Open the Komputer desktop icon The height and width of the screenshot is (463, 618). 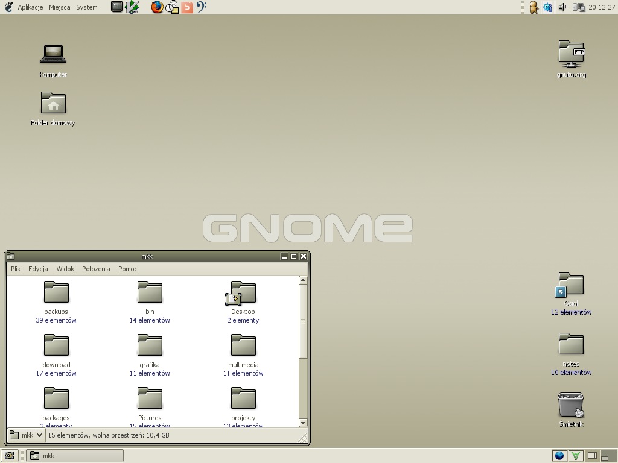pos(53,54)
